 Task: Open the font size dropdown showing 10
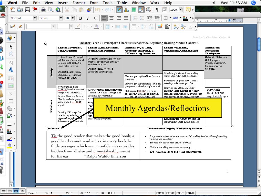coord(73,18)
